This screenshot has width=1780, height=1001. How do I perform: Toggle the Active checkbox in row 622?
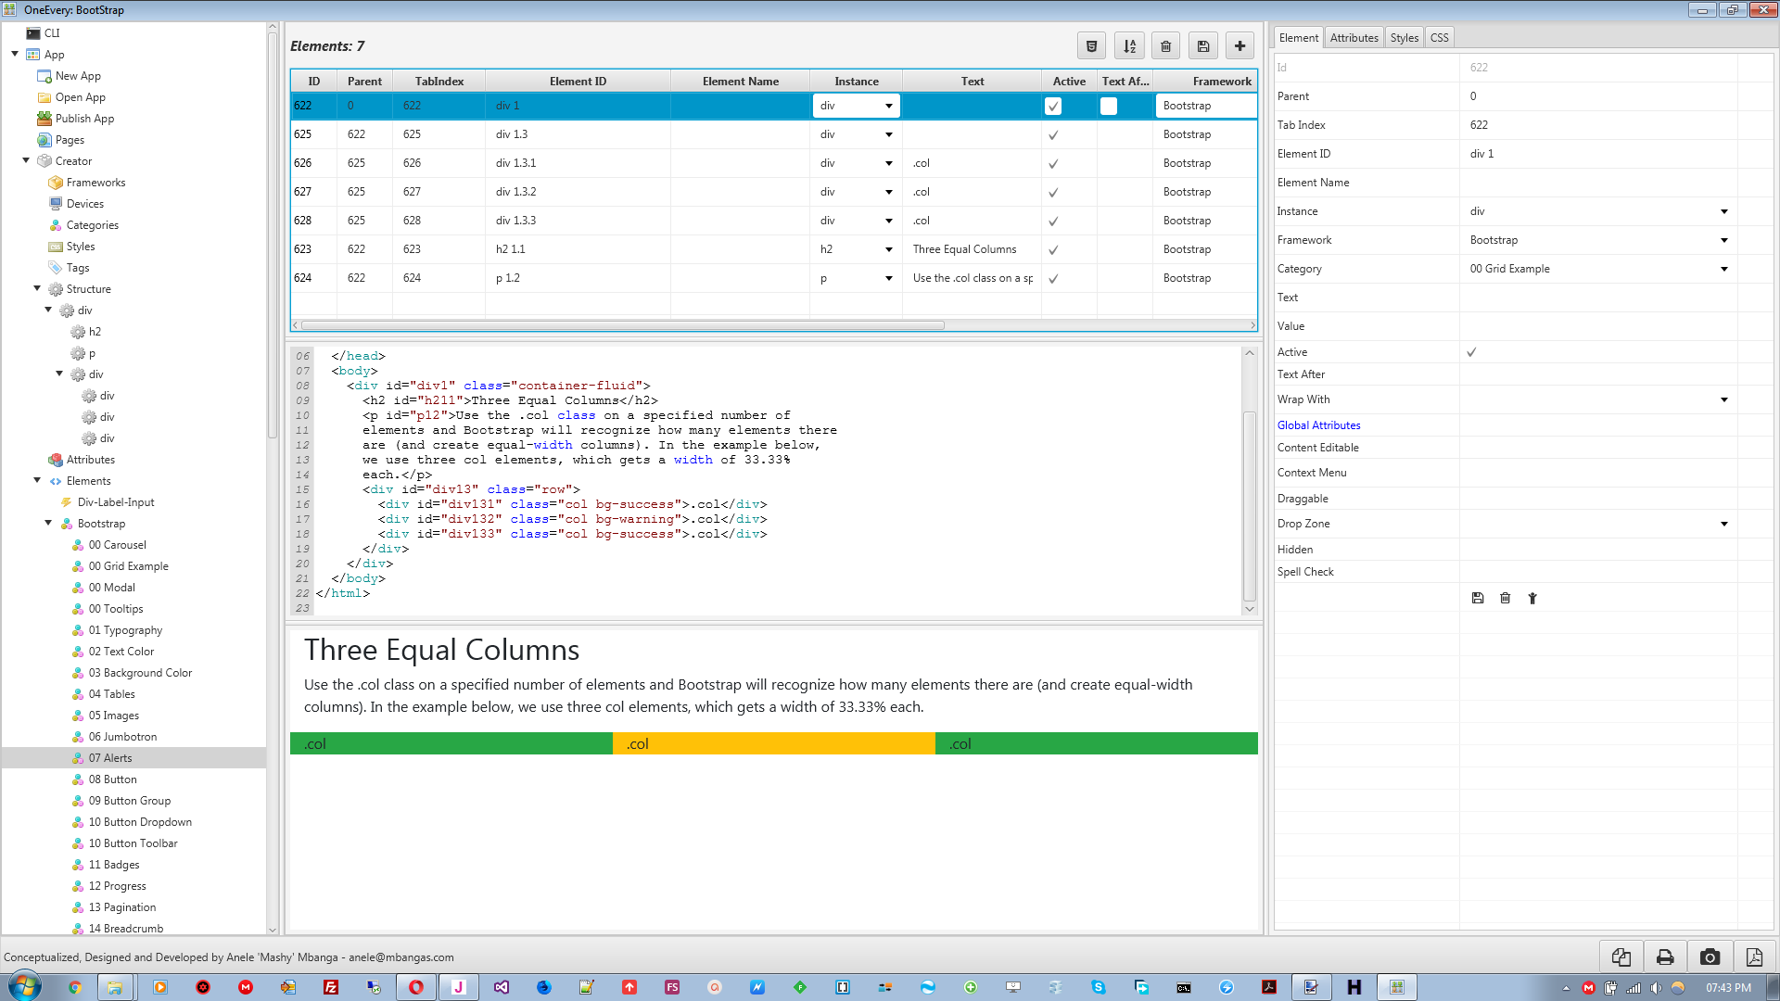click(x=1053, y=107)
